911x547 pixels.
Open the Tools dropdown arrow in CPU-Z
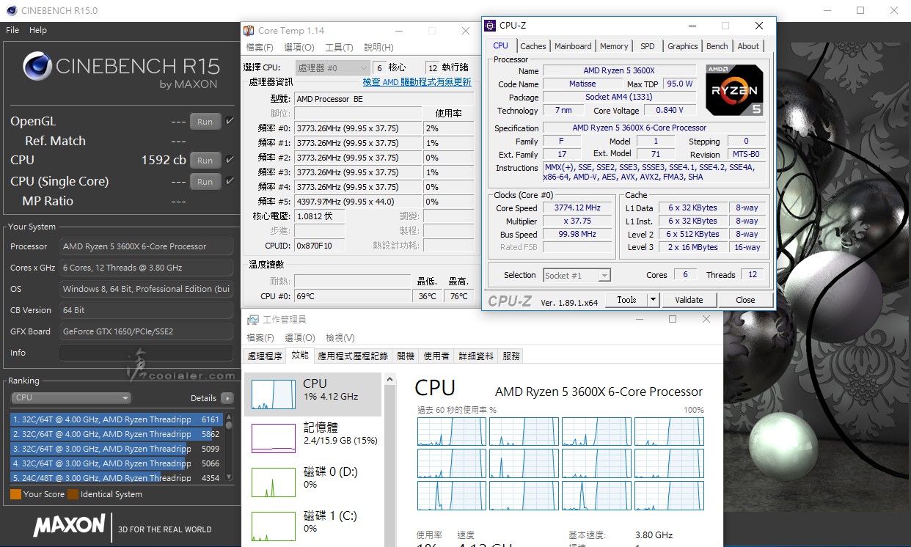pos(654,300)
